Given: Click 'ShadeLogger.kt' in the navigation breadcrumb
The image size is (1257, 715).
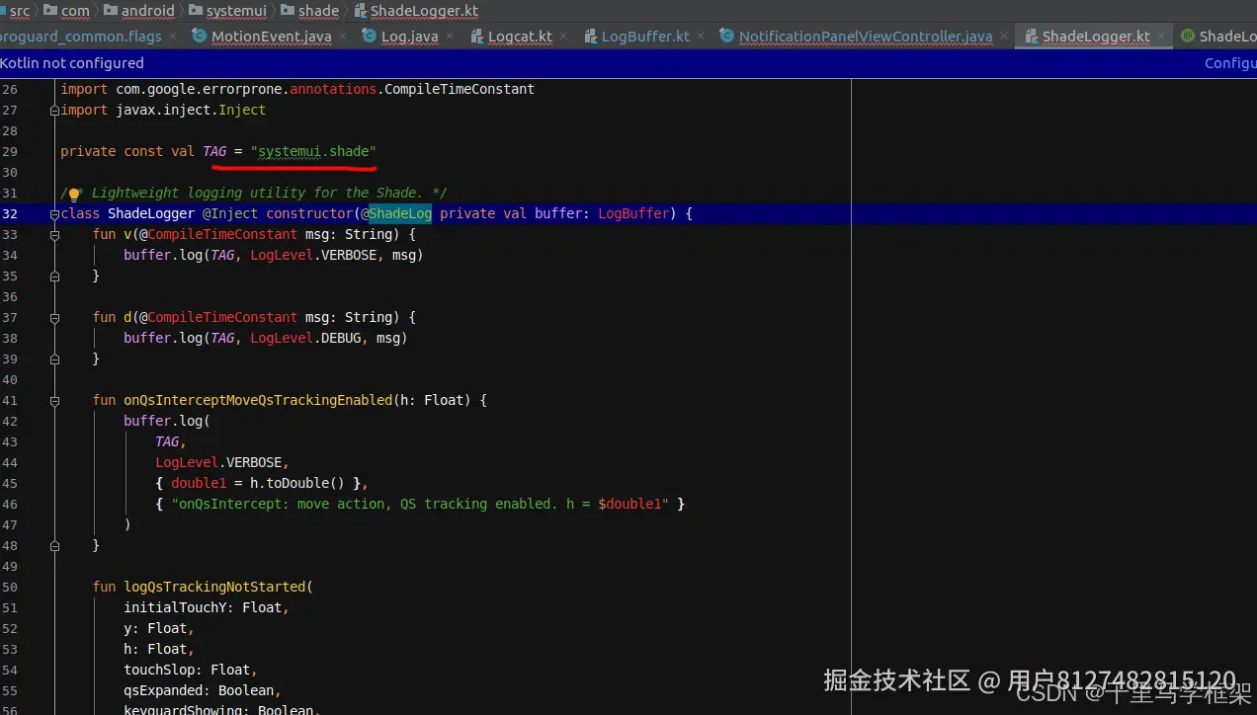Looking at the screenshot, I should tap(425, 11).
